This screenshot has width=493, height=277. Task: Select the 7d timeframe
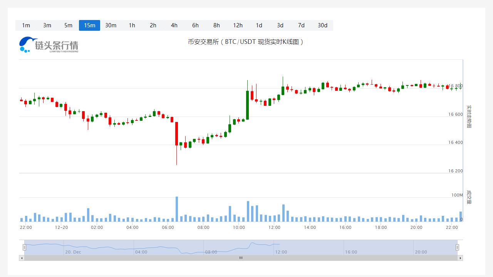click(301, 25)
